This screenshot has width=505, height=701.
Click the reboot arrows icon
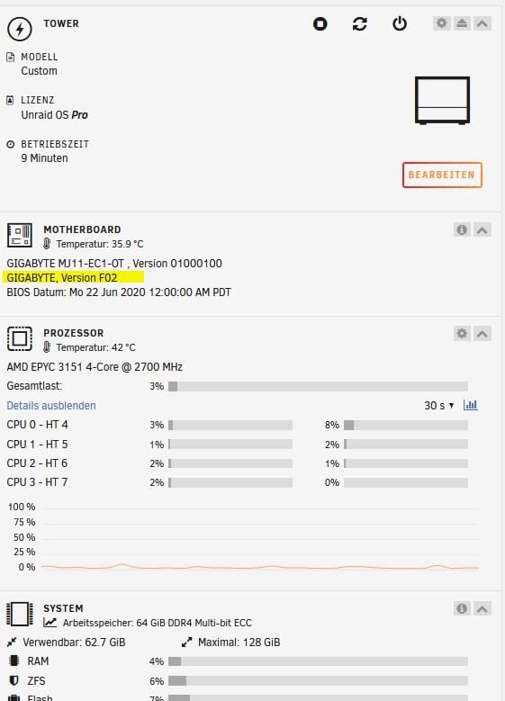click(360, 23)
